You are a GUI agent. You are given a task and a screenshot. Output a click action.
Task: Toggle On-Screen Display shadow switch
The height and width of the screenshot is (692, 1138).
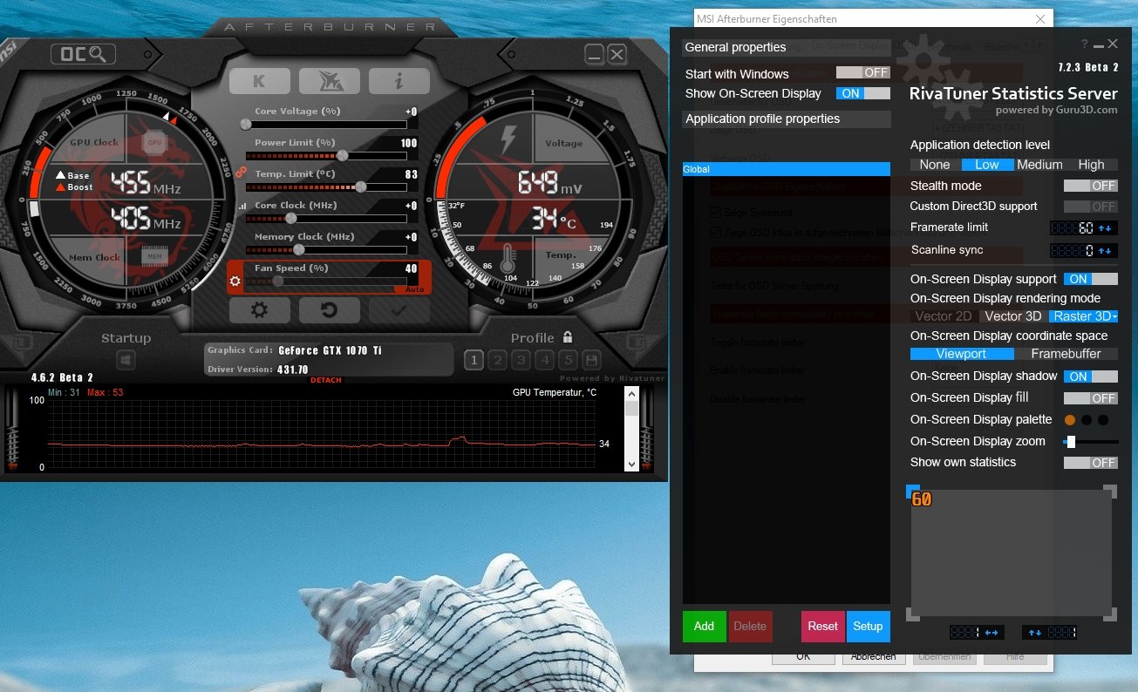(x=1091, y=377)
